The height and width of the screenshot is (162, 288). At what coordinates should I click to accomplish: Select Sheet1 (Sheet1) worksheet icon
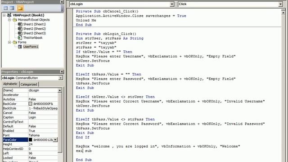coord(20,24)
